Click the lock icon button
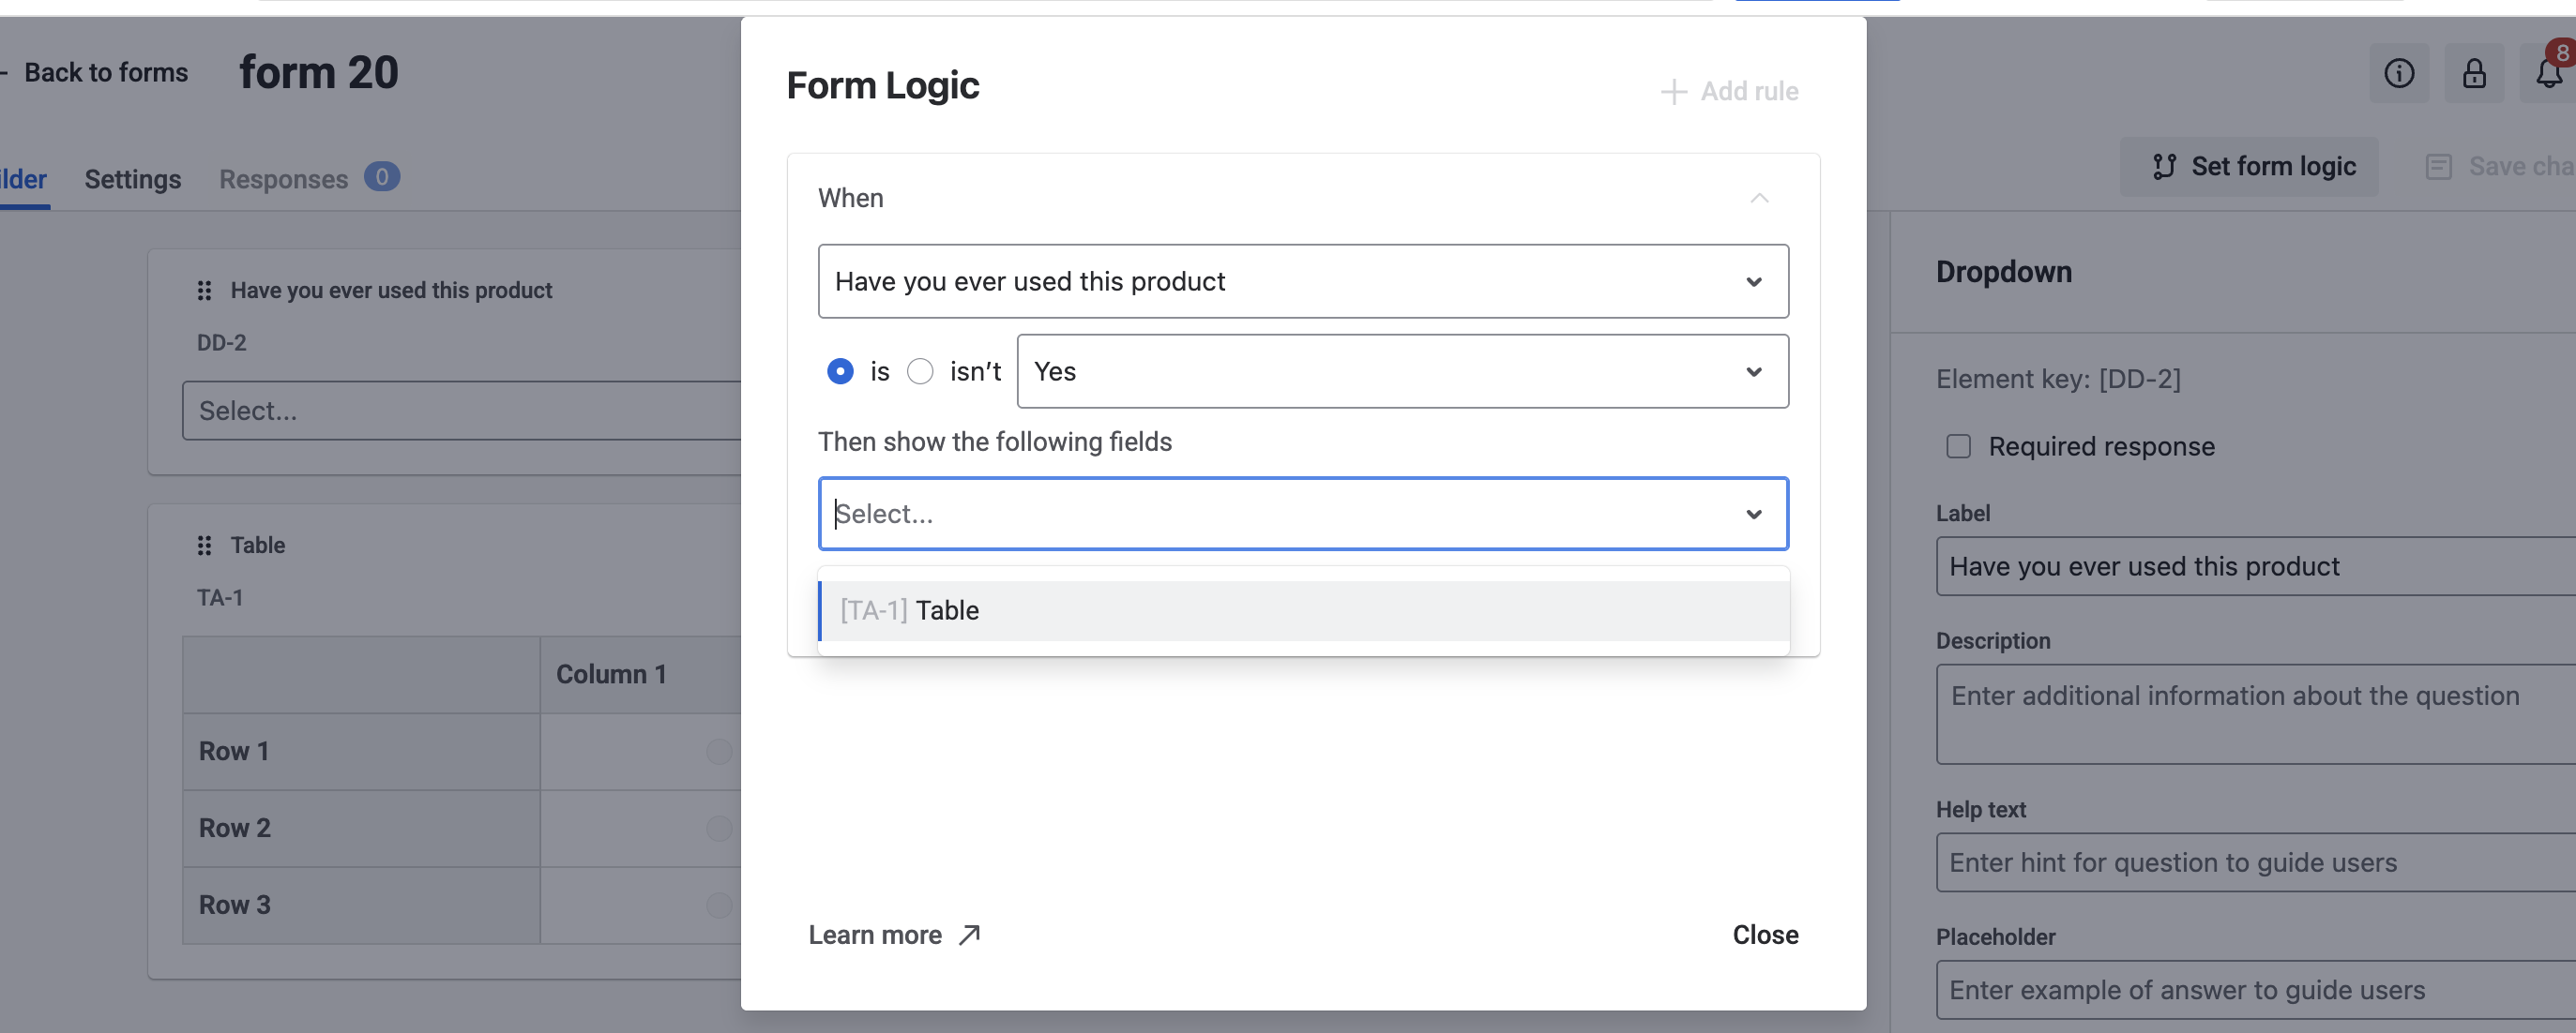Viewport: 2576px width, 1033px height. 2473,73
